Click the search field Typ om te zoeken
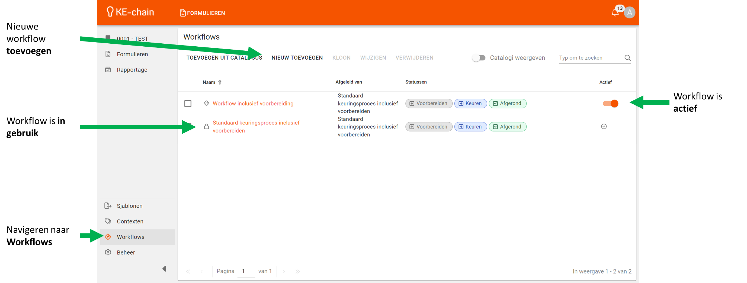The width and height of the screenshot is (747, 283). tap(590, 58)
